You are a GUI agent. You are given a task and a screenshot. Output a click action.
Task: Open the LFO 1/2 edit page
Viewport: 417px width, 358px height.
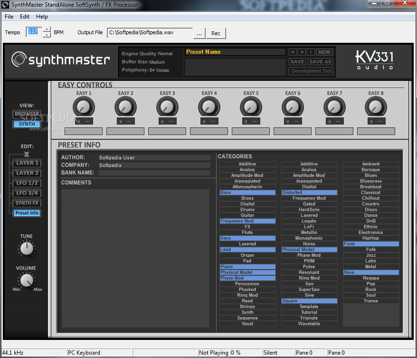[x=27, y=183]
